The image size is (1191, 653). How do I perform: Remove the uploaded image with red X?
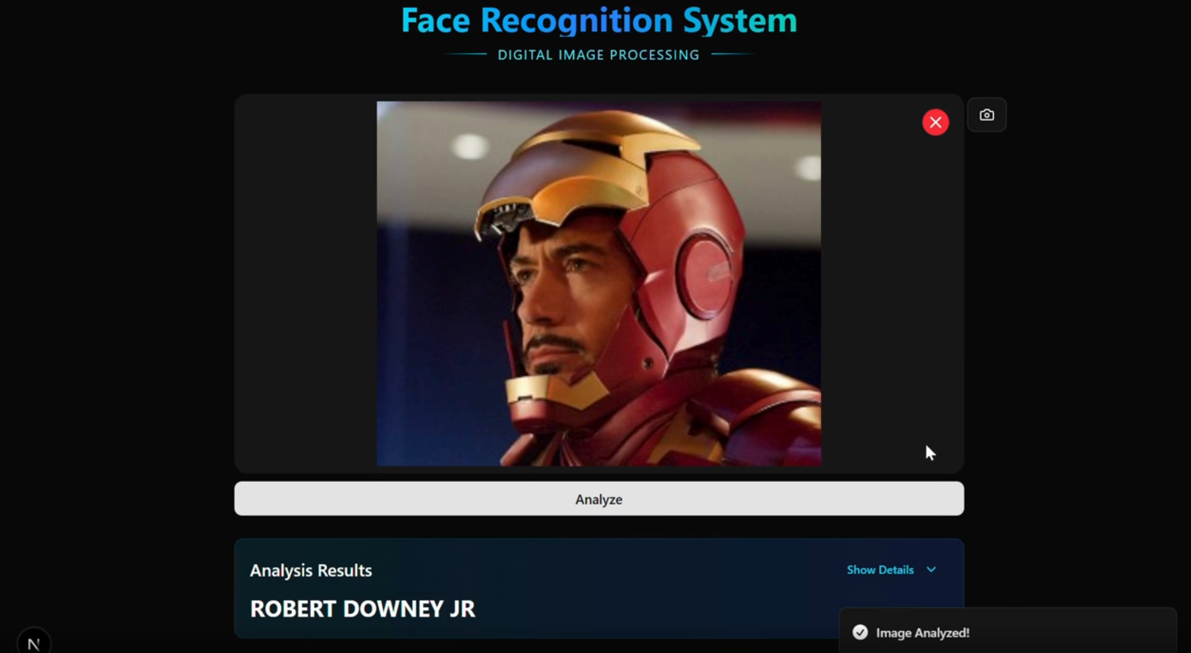pyautogui.click(x=935, y=122)
